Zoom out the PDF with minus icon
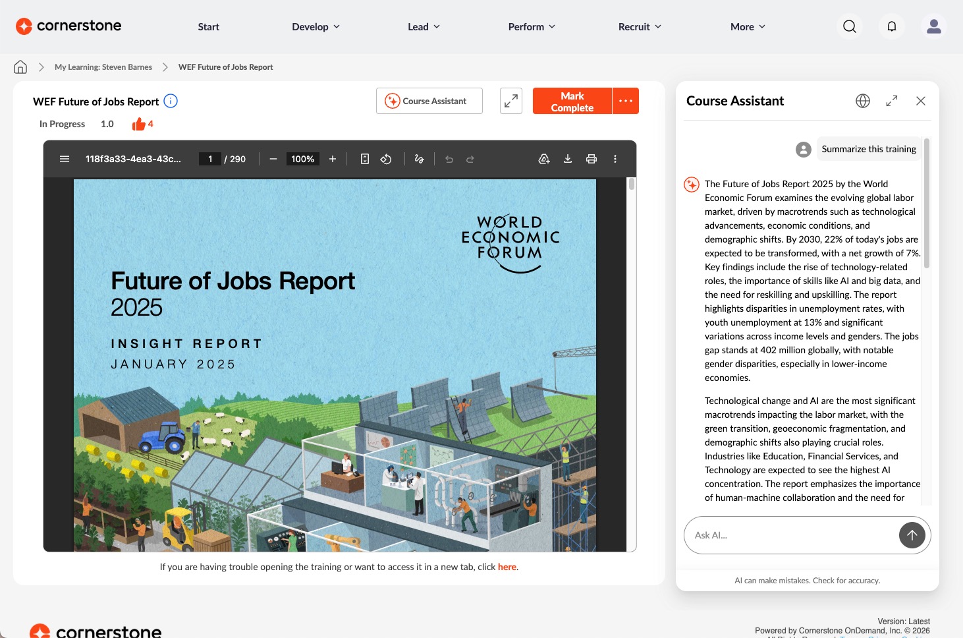963x638 pixels. click(x=273, y=159)
